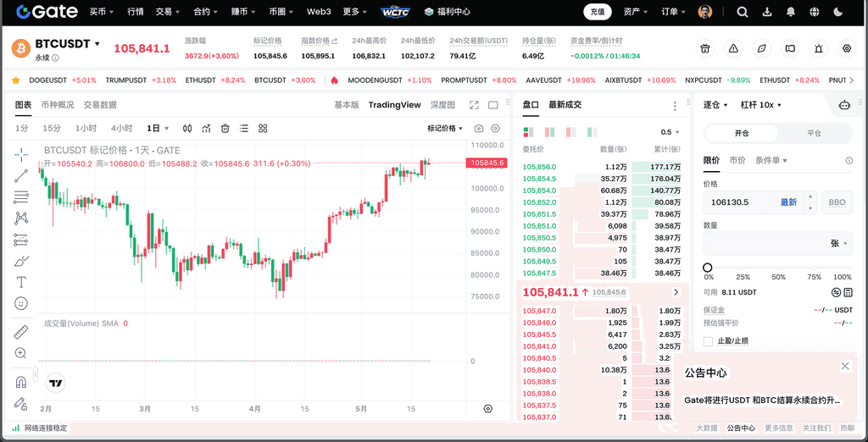
Task: Take a chart snapshot with camera icon
Action: coord(479,129)
